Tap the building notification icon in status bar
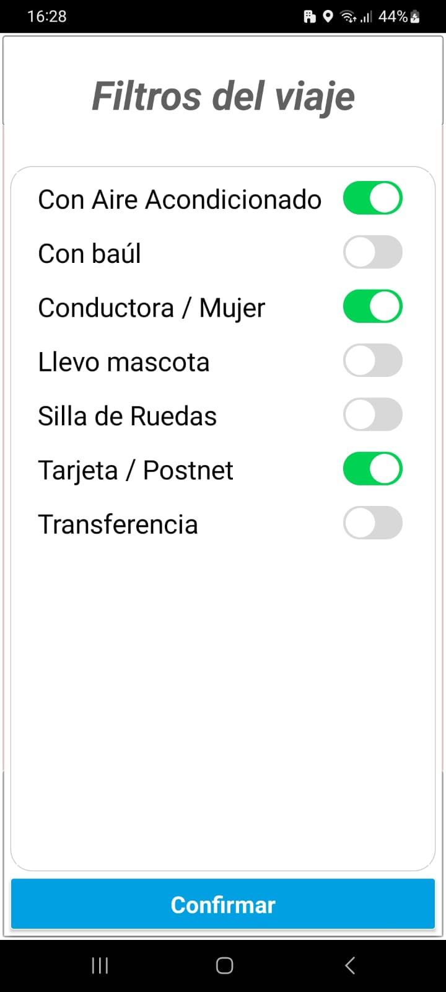Viewport: 446px width, 992px height. tap(310, 17)
